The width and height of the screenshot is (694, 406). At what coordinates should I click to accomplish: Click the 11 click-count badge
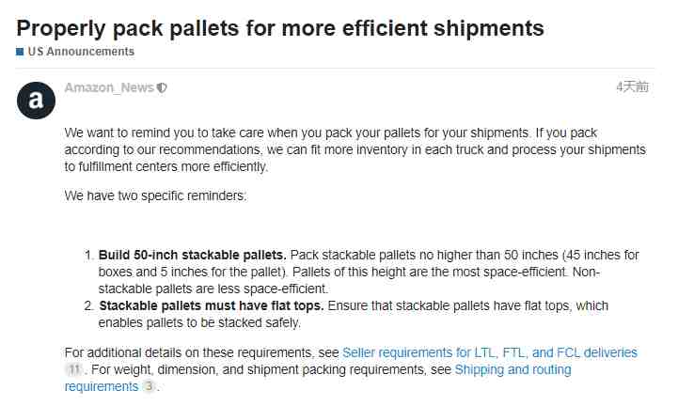coord(74,369)
